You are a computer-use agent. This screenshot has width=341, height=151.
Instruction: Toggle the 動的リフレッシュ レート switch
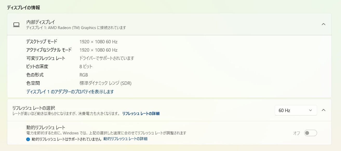pyautogui.click(x=310, y=133)
